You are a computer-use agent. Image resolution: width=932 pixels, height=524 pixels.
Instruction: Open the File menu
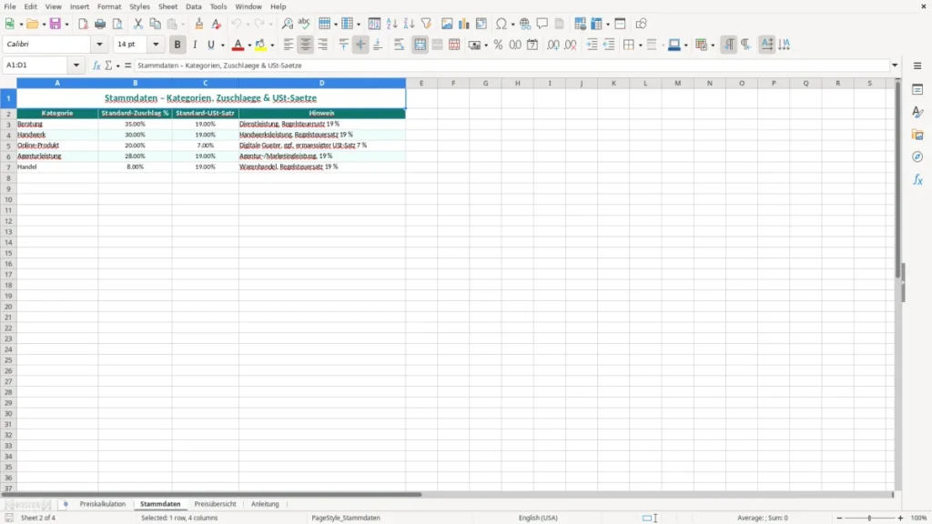click(x=9, y=6)
